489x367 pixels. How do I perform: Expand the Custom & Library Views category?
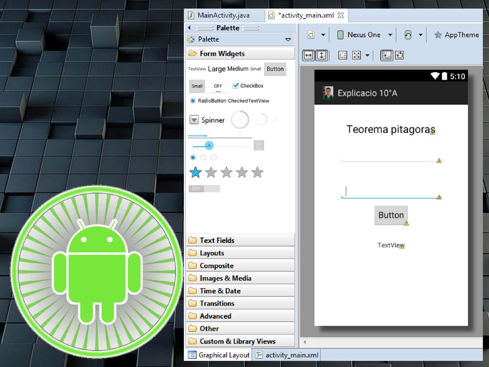pyautogui.click(x=241, y=341)
